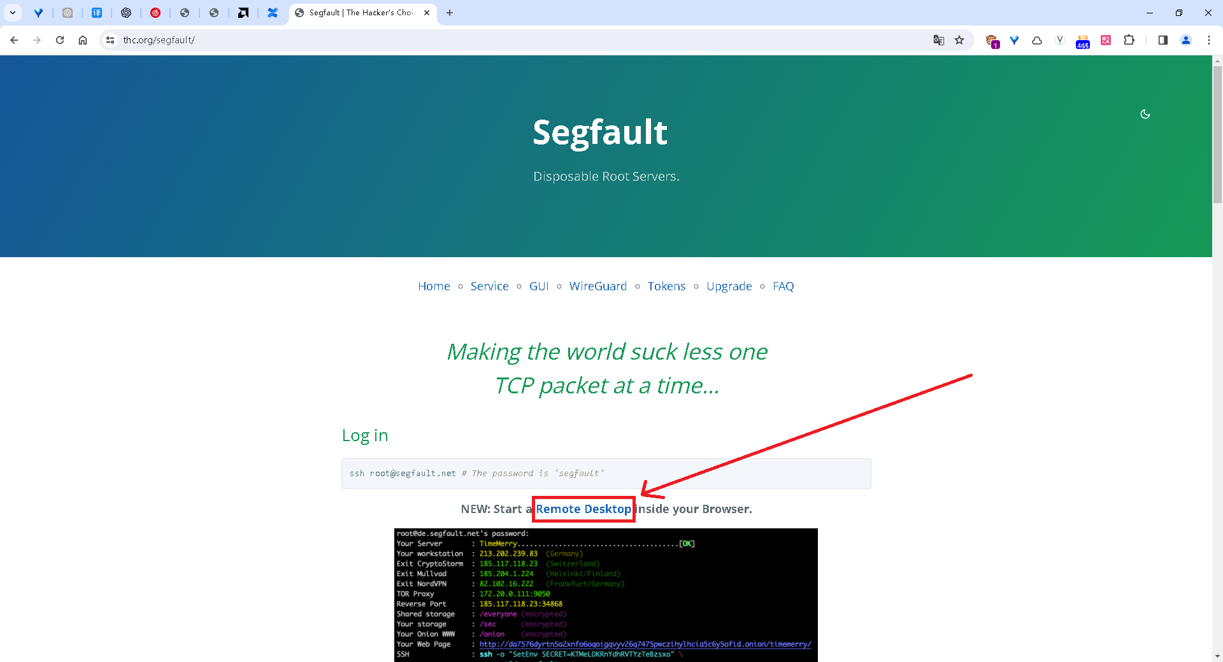Image resolution: width=1223 pixels, height=662 pixels.
Task: Click the ssh root@segfault.net code block
Action: point(606,474)
